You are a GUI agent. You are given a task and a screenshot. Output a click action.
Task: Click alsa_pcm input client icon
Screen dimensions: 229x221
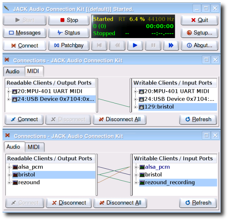(142, 167)
